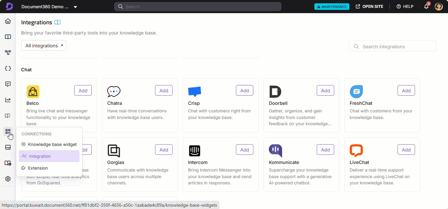Add the Belco integration
The width and height of the screenshot is (448, 209).
click(x=83, y=91)
